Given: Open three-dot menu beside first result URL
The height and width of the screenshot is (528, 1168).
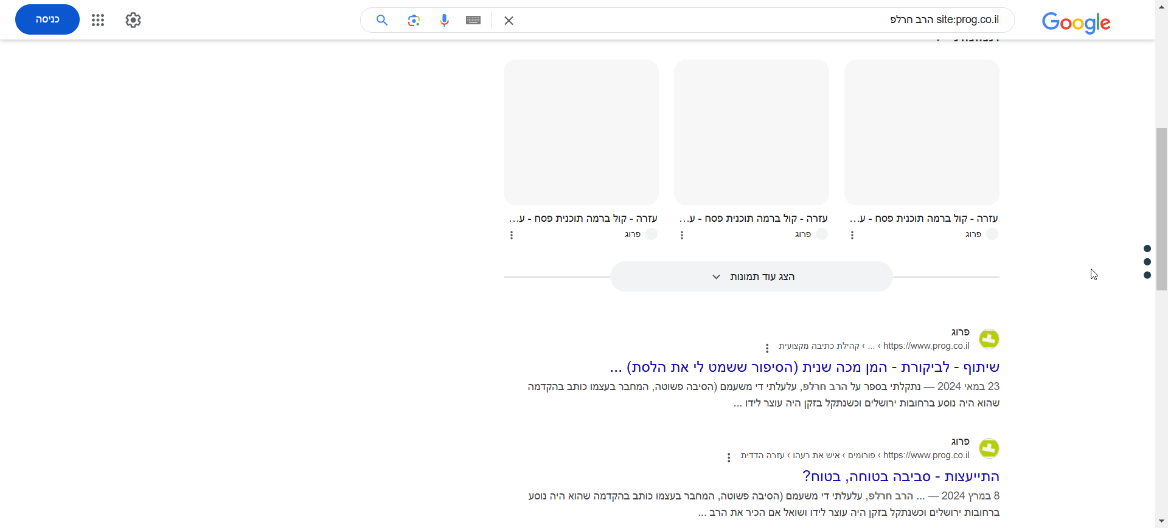Looking at the screenshot, I should [x=767, y=348].
